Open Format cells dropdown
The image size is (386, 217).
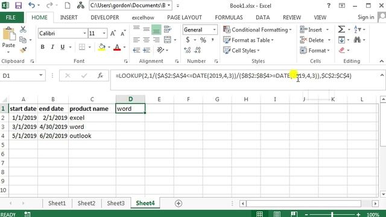coord(329,51)
